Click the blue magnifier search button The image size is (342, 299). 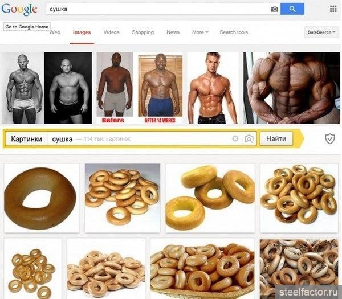[292, 9]
